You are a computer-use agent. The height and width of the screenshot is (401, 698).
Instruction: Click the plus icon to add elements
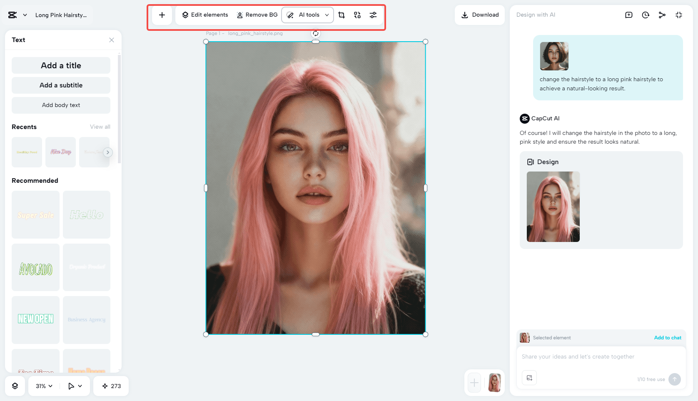(162, 15)
